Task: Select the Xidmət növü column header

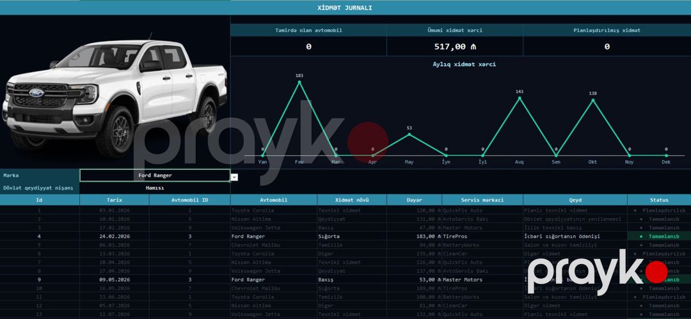Action: [x=352, y=200]
